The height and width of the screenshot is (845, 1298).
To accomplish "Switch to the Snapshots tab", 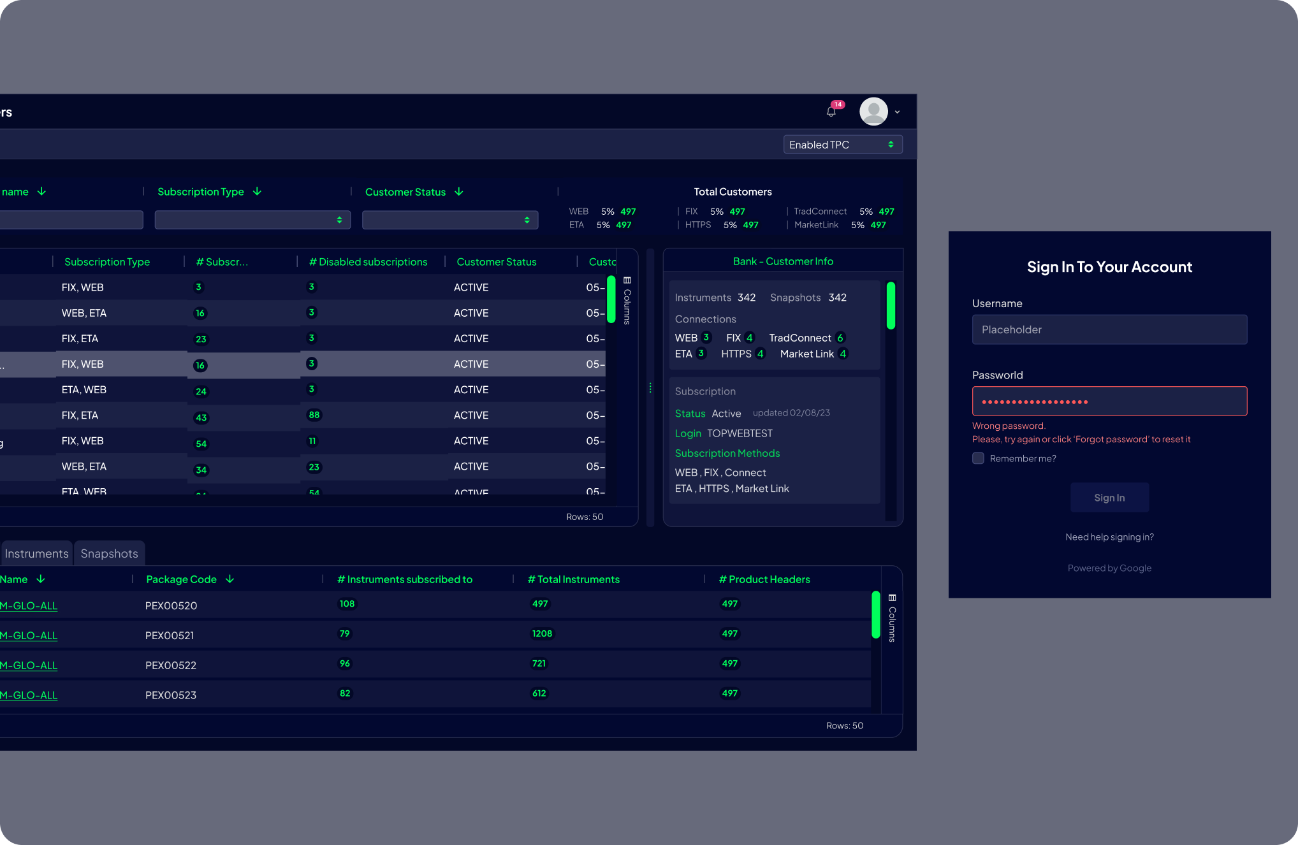I will coord(109,554).
